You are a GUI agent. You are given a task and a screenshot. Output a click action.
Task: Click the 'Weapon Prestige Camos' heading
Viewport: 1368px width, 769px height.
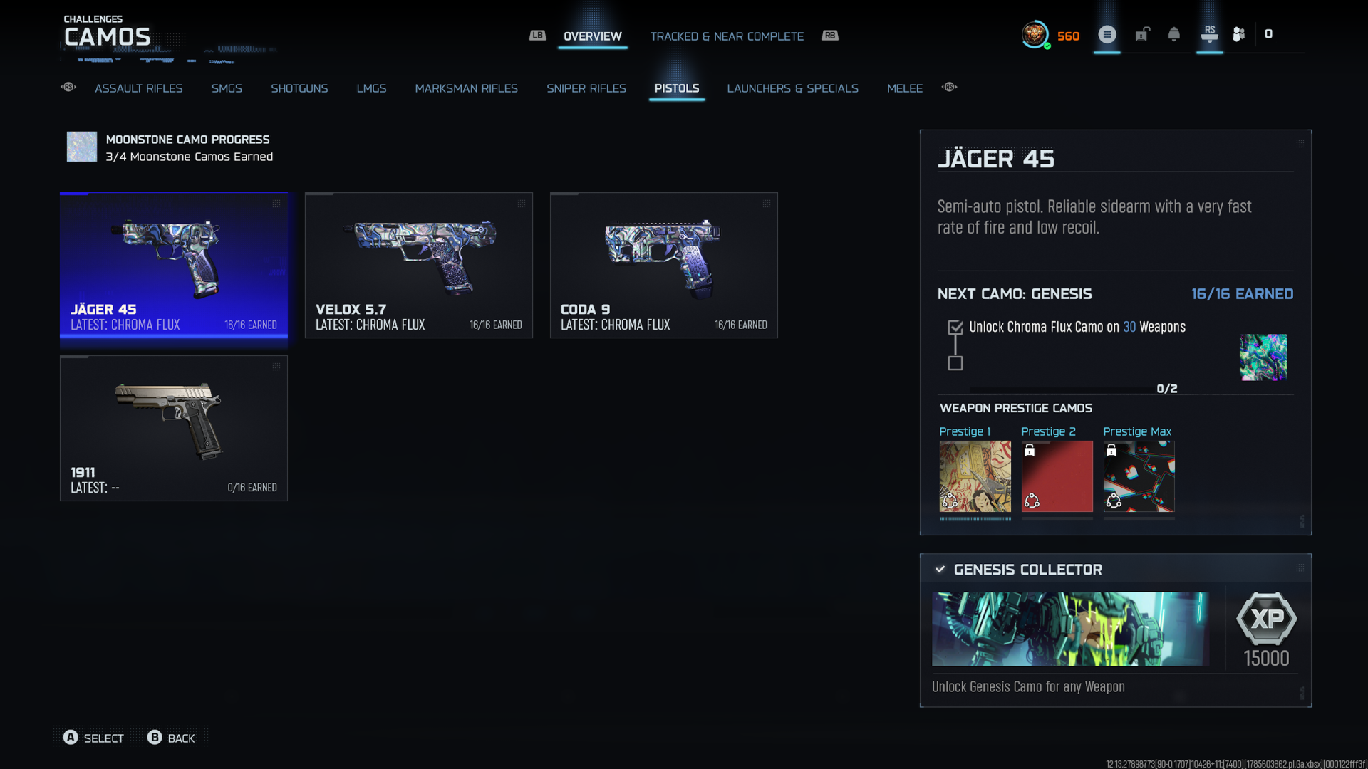pos(1016,409)
